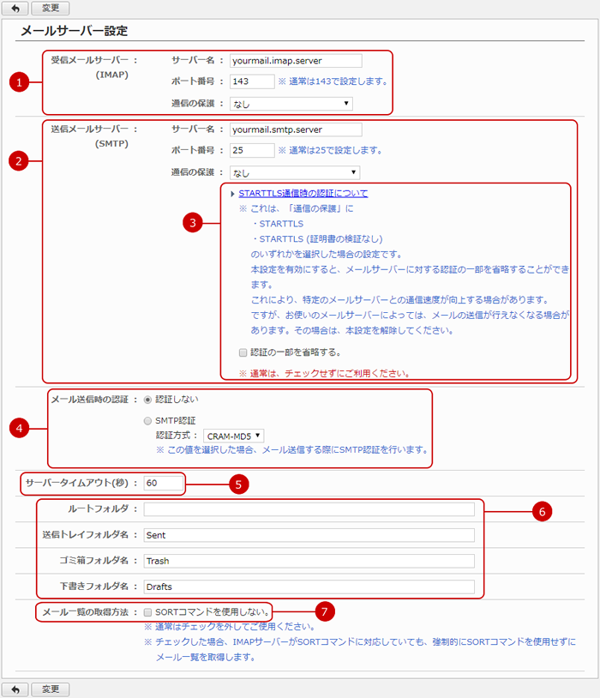600x698 pixels.
Task: Focus the IMAP server name field
Action: (x=296, y=61)
